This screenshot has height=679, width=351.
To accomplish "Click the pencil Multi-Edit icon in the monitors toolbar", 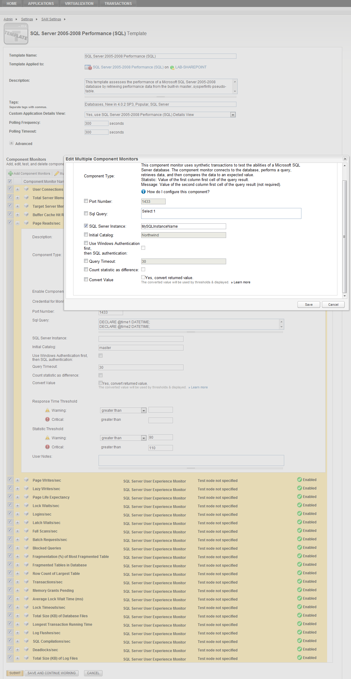I will click(x=57, y=173).
